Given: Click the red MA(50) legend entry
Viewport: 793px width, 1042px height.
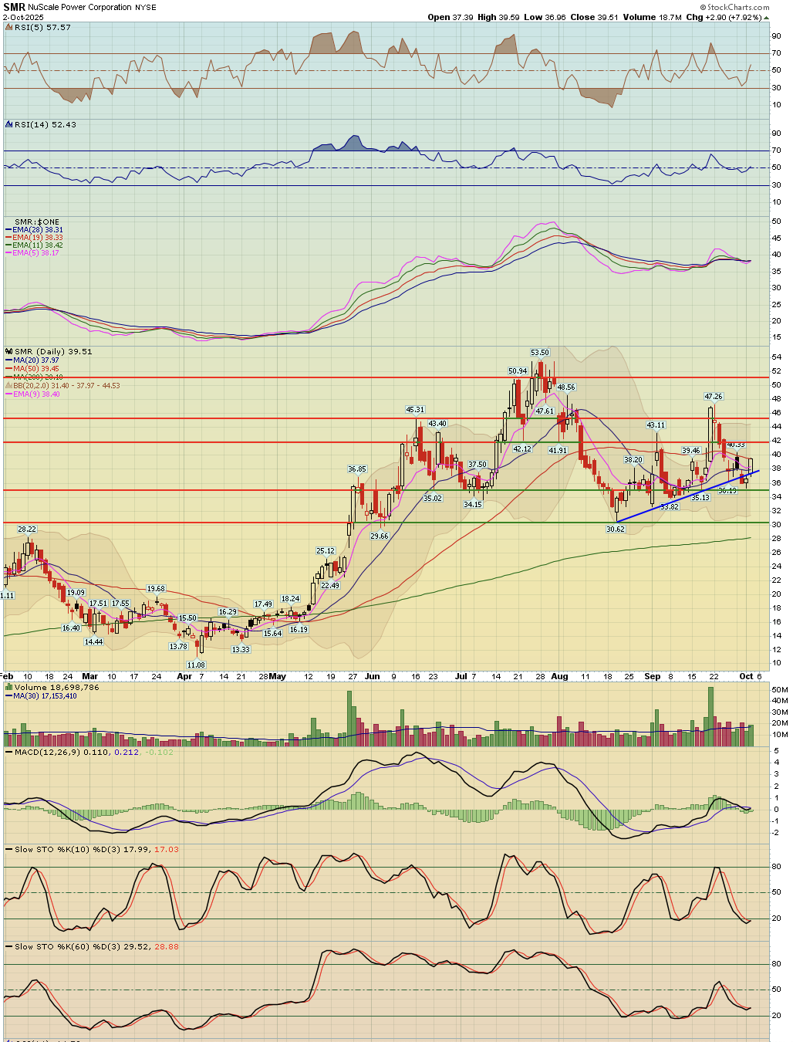Looking at the screenshot, I should (35, 369).
